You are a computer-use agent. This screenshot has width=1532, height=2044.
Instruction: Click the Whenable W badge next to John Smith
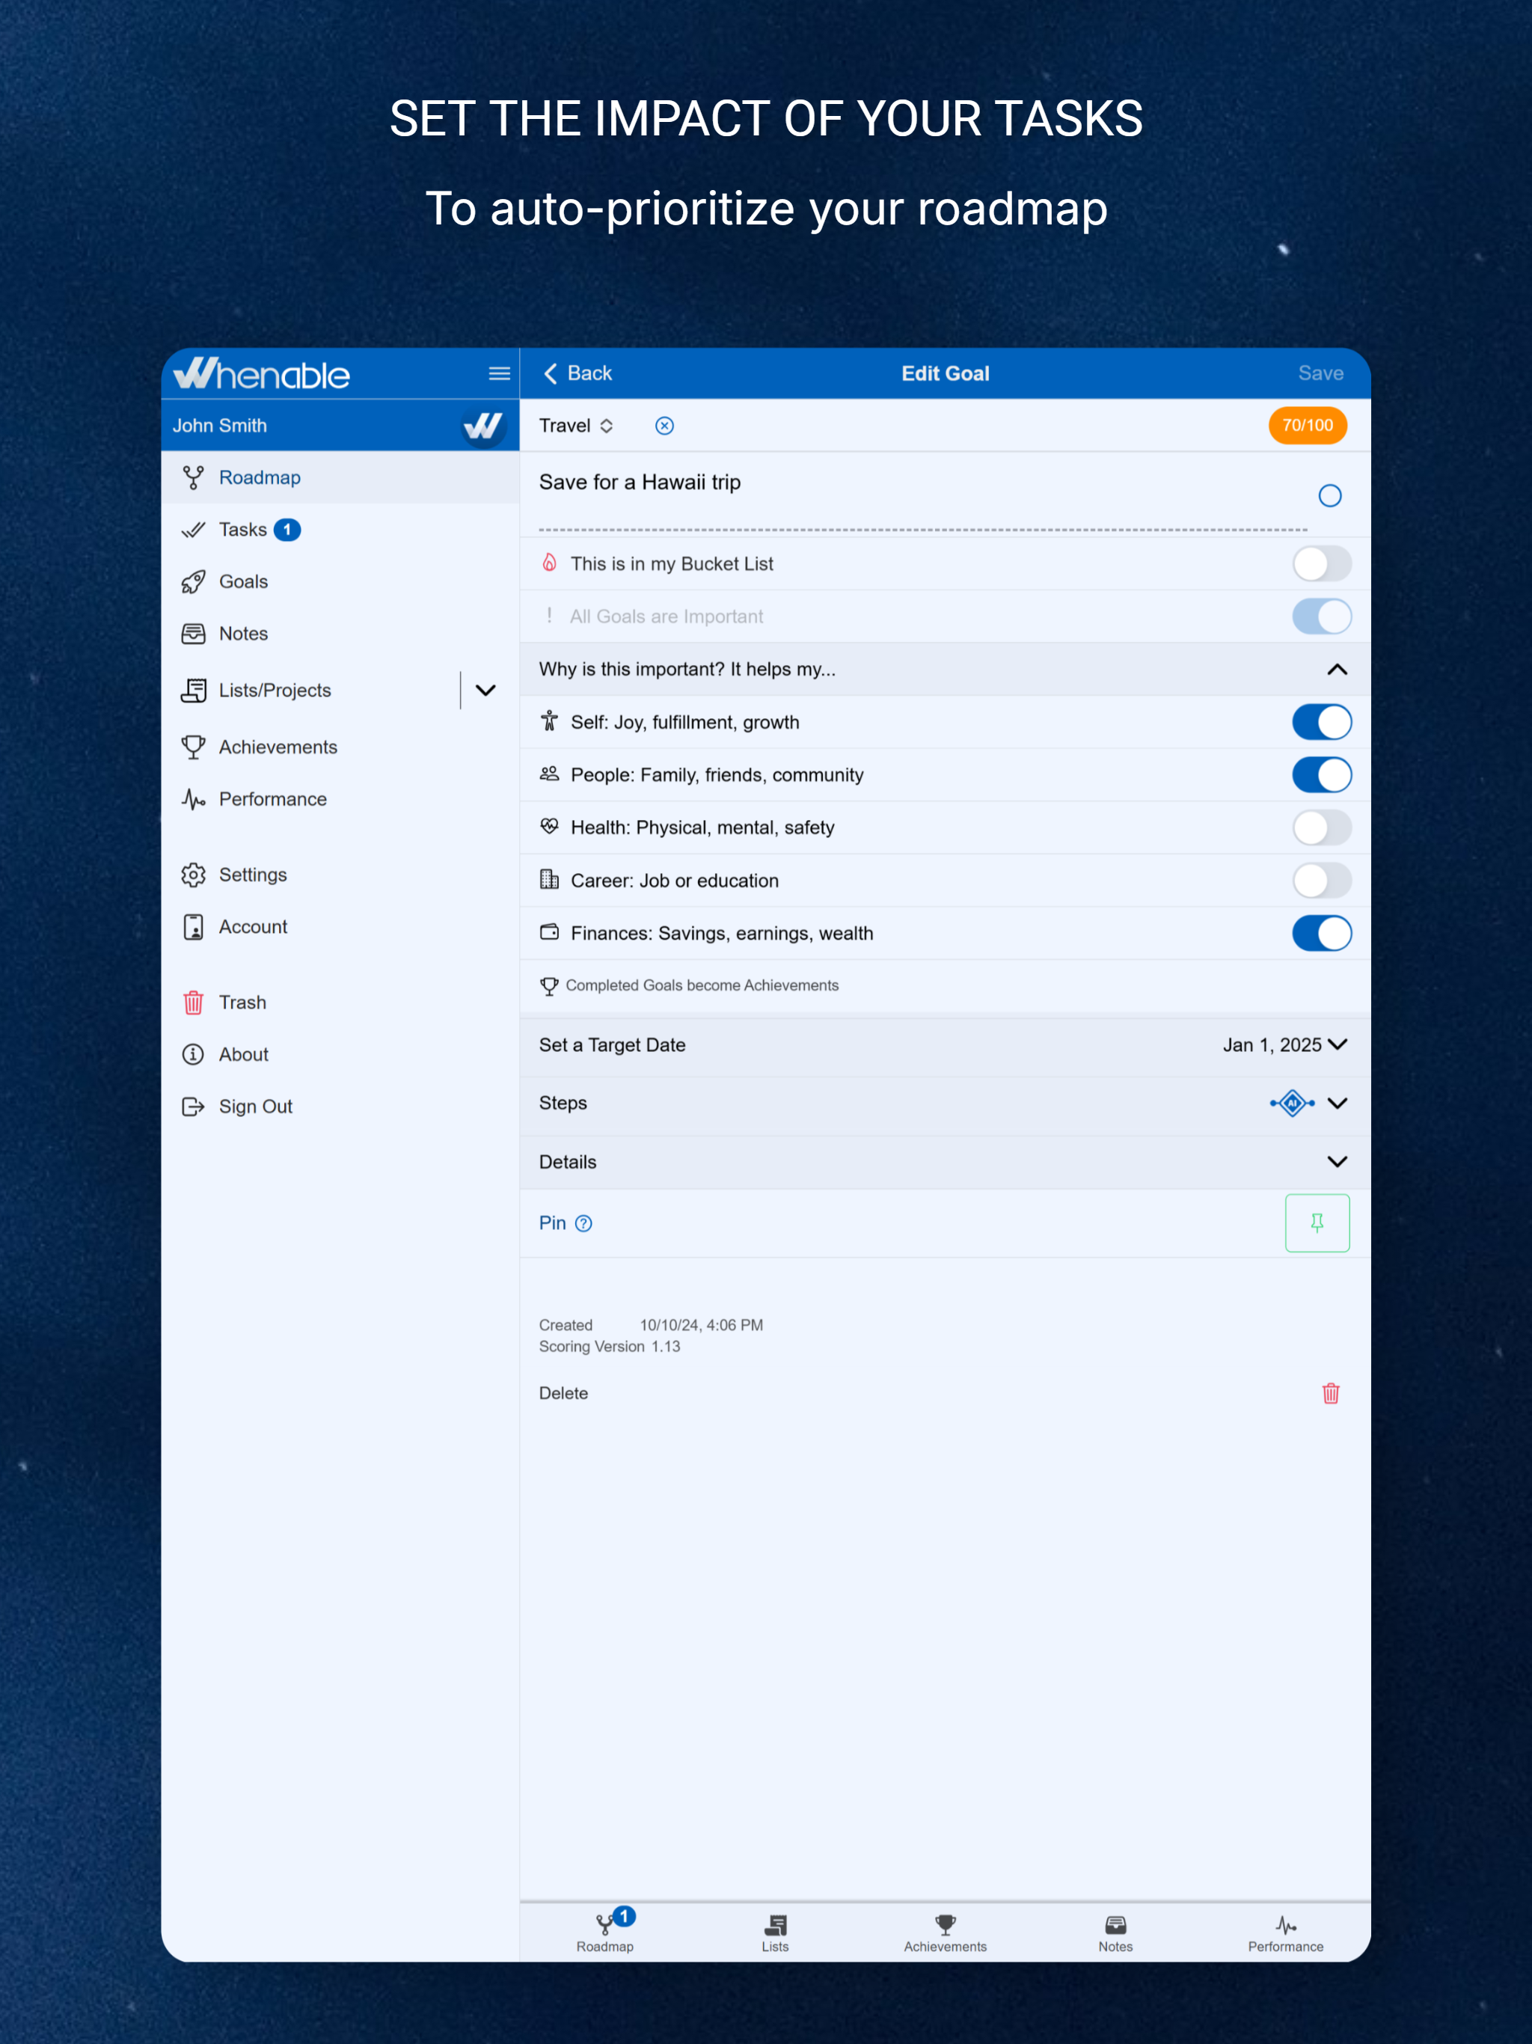click(x=483, y=426)
